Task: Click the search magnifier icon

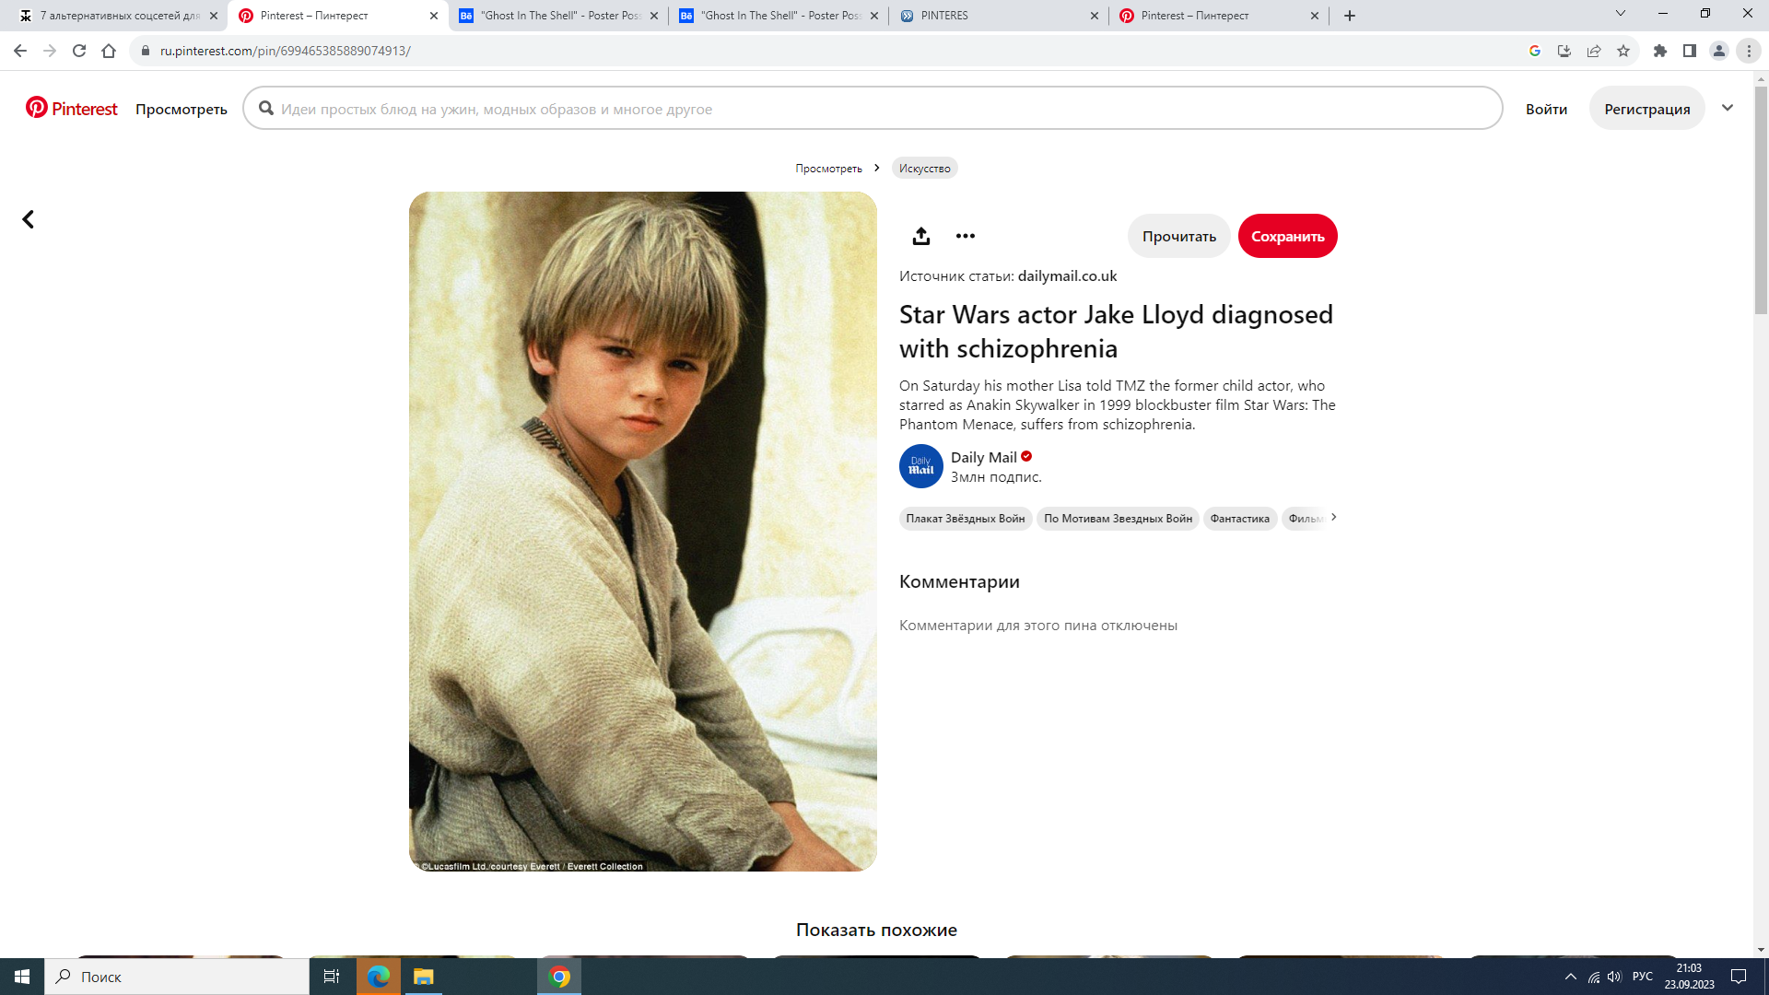Action: point(266,109)
